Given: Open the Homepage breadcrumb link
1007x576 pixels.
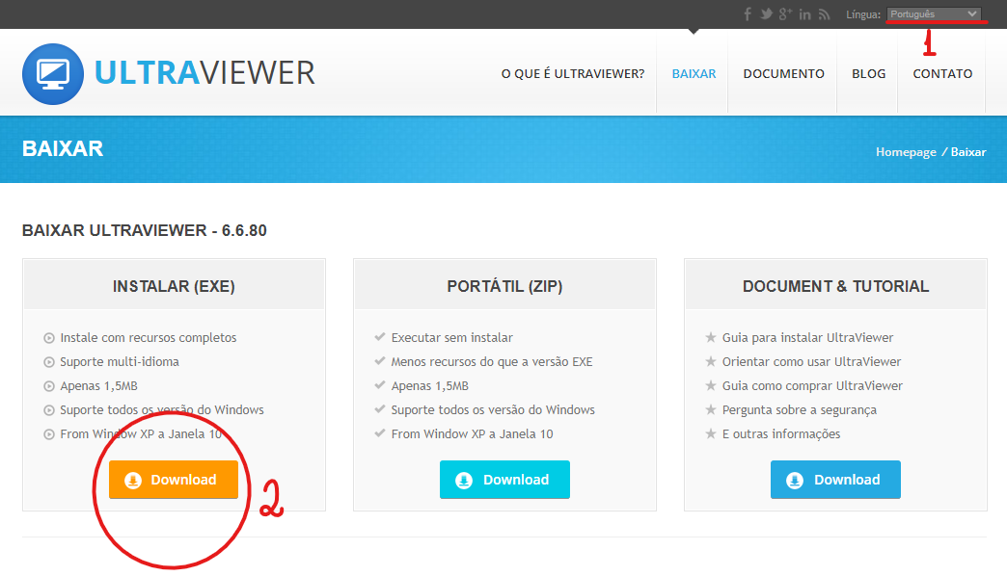Looking at the screenshot, I should [905, 151].
